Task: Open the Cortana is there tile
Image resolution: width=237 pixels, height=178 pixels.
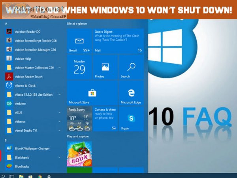Action: point(105,119)
